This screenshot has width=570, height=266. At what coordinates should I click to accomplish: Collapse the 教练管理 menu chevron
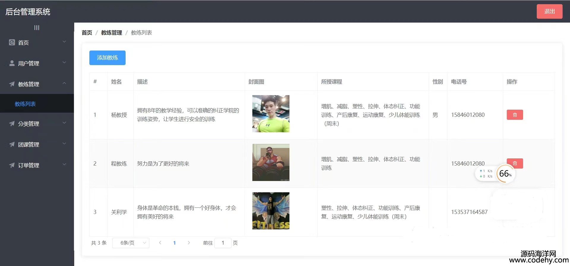click(x=64, y=84)
